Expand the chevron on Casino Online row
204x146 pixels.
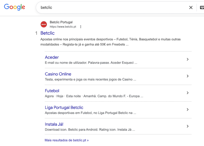(x=187, y=76)
